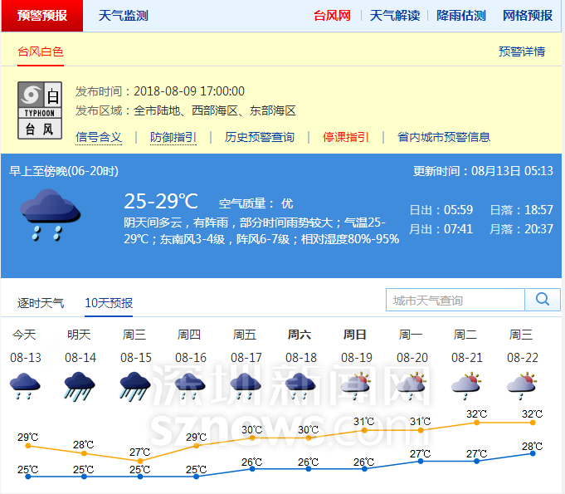Click the 32℃ high temperature point on 08-21
Viewport: 565px width, 494px height.
click(476, 423)
